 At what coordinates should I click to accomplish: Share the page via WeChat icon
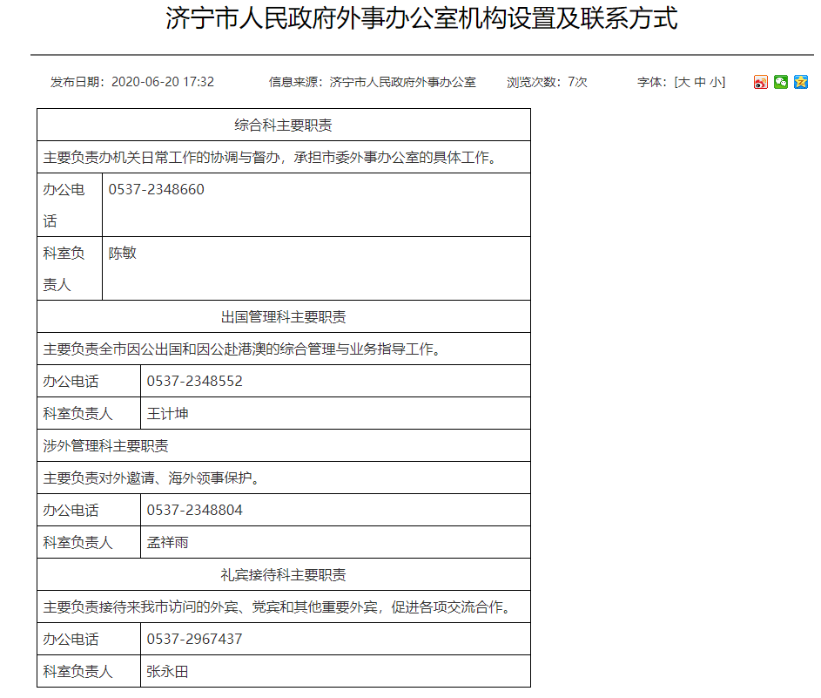pyautogui.click(x=781, y=82)
